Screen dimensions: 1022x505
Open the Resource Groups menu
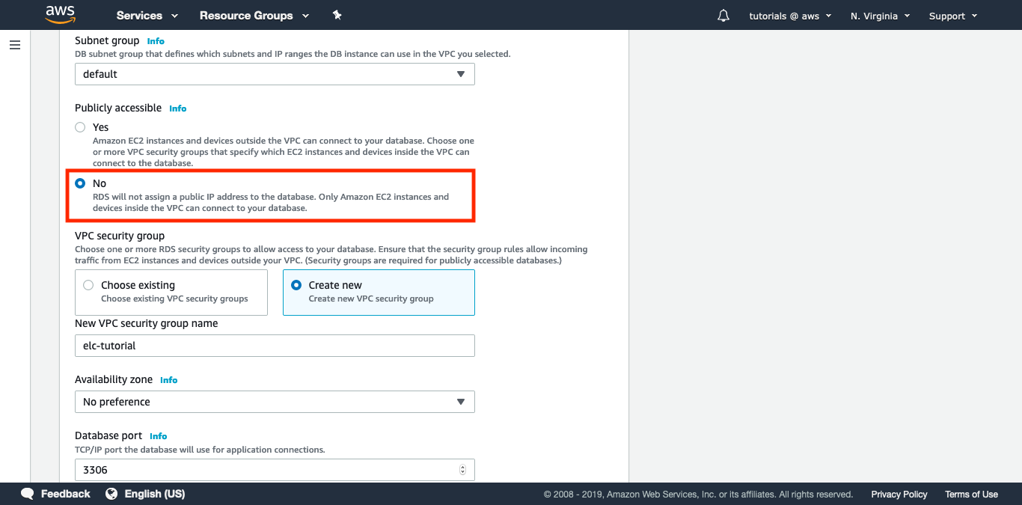coord(254,16)
